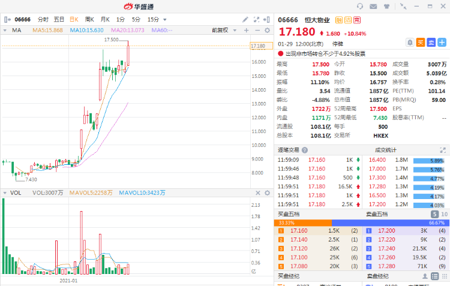The width and height of the screenshot is (450, 286).
Task: Click the 17.180 price tag on chart axis
Action: pos(261,46)
